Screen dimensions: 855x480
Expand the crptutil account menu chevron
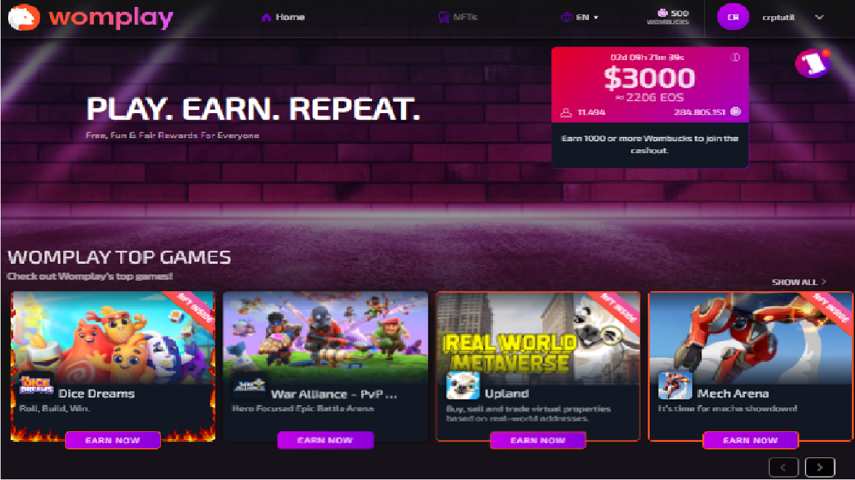819,17
